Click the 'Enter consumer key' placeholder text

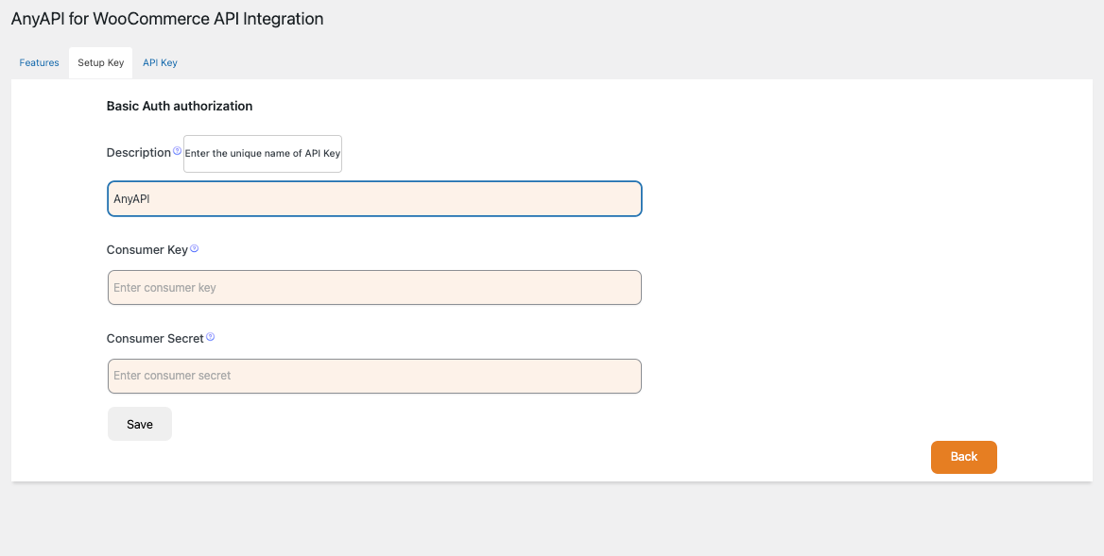pyautogui.click(x=164, y=288)
